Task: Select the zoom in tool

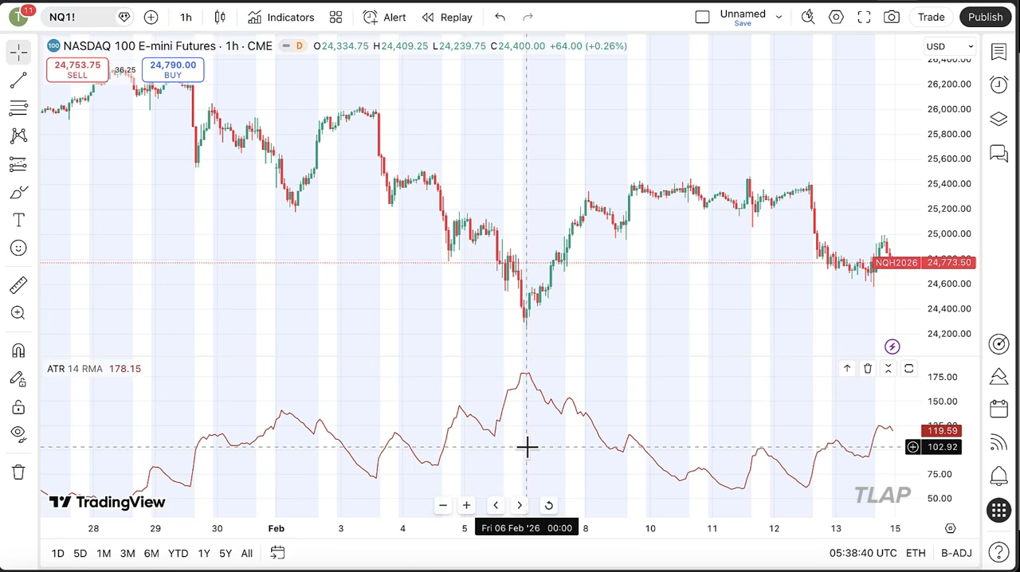Action: tap(18, 313)
